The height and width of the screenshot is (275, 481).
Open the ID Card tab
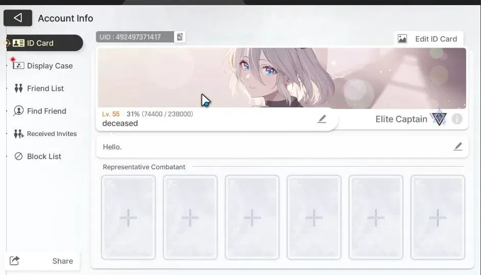point(44,43)
